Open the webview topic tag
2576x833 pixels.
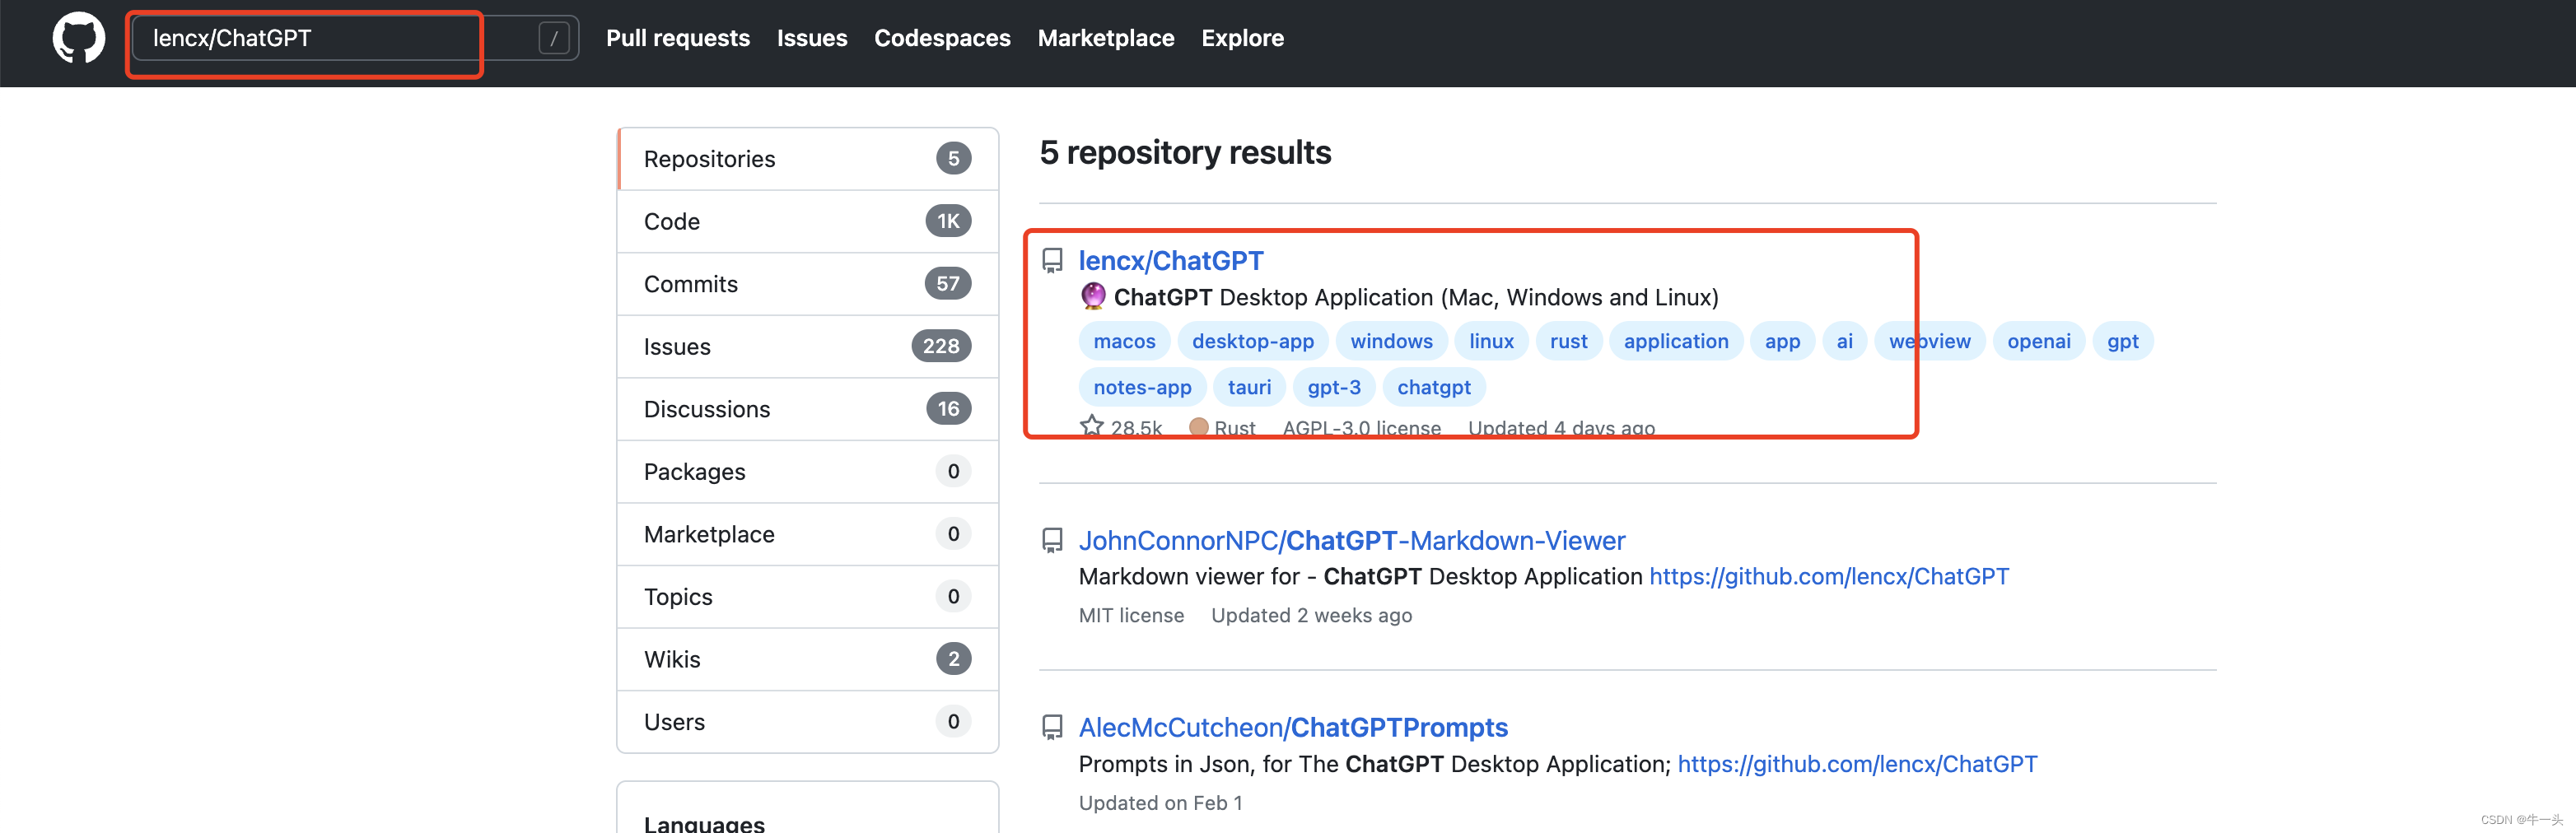(x=1929, y=341)
